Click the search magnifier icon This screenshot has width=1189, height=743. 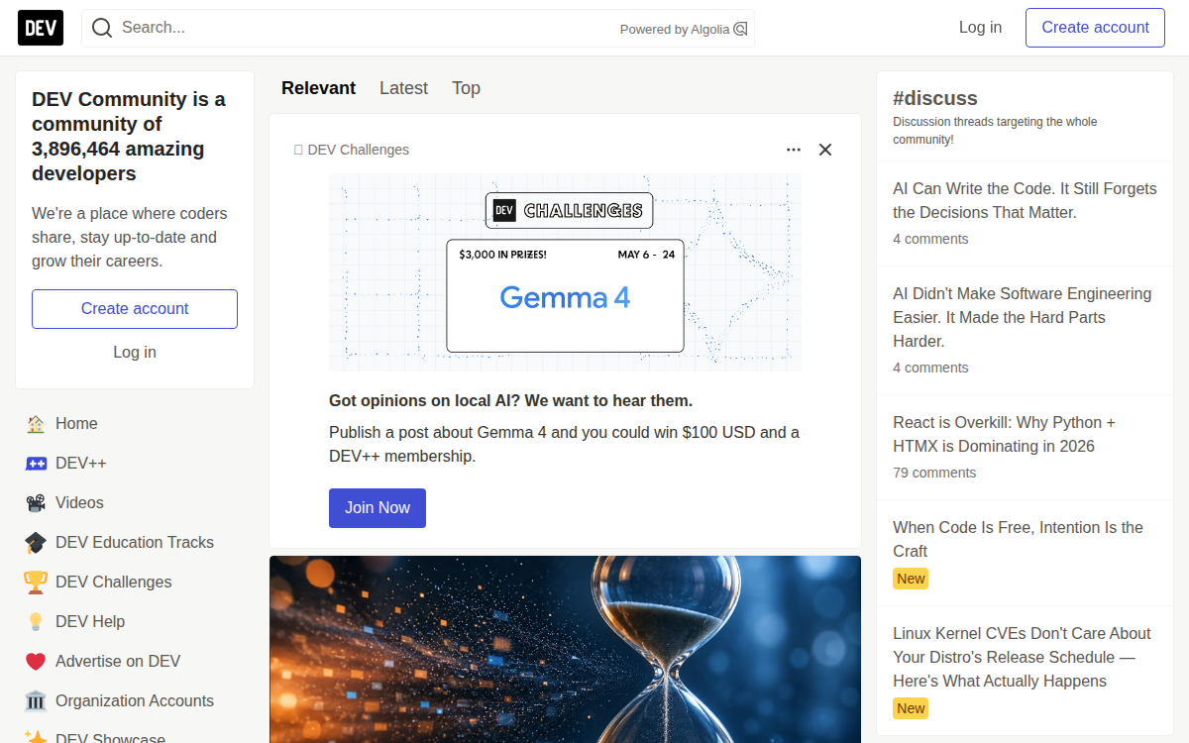[102, 28]
